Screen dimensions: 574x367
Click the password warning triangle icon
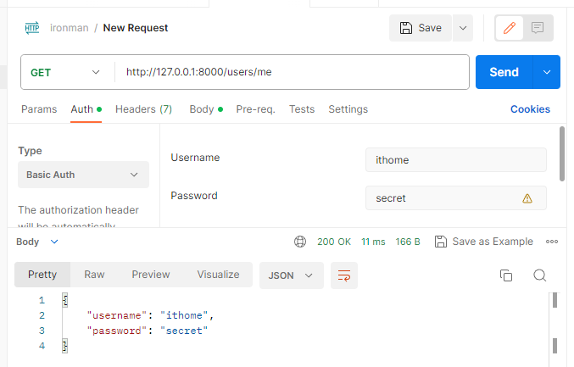pos(527,198)
